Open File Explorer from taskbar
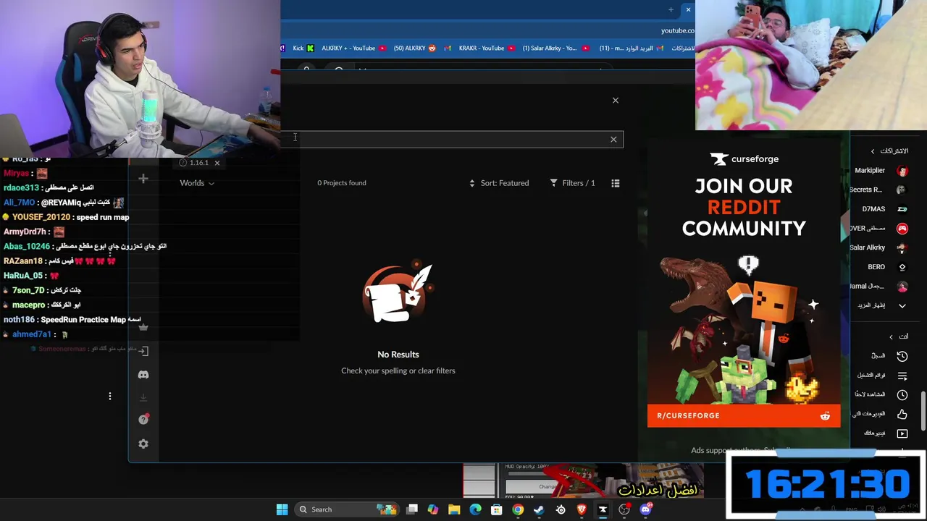The width and height of the screenshot is (927, 521). pos(454,509)
